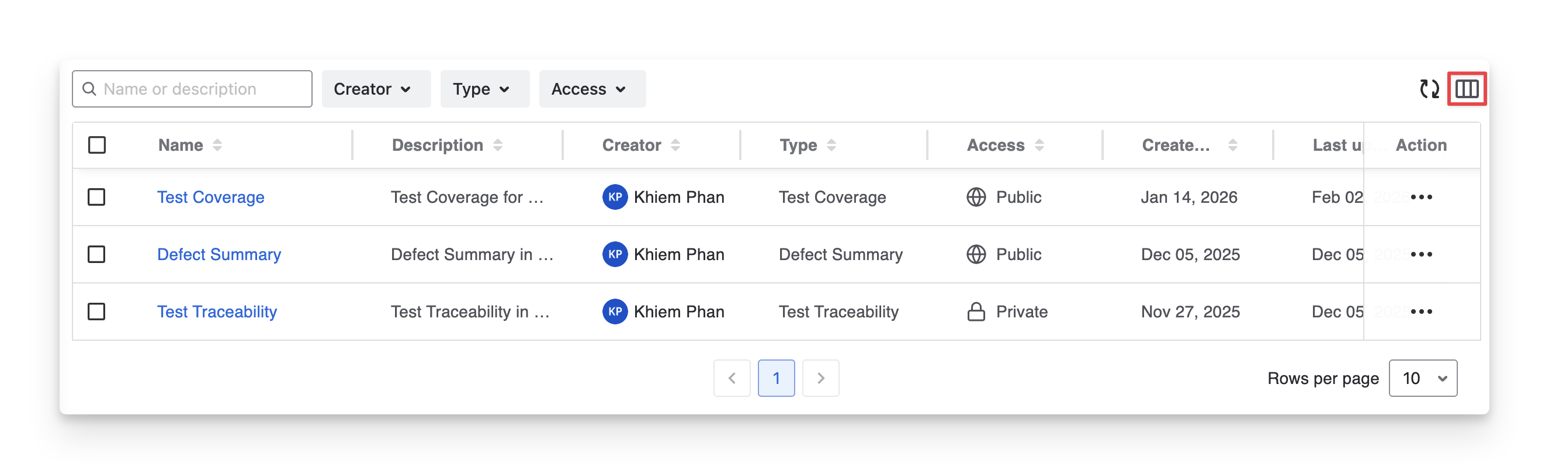Image resolution: width=1549 pixels, height=474 pixels.
Task: Focus the Name or description search field
Action: point(199,89)
